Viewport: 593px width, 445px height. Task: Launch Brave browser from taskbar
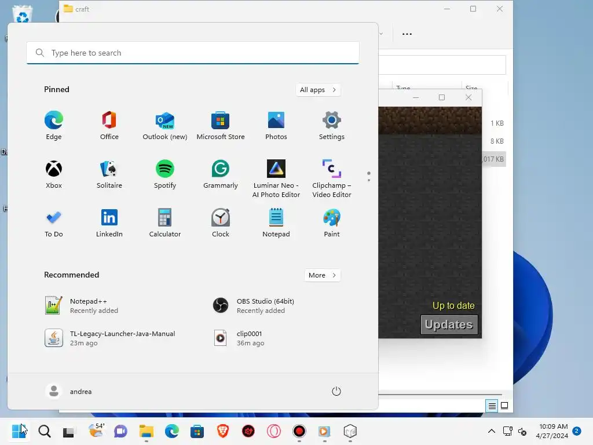[223, 431]
